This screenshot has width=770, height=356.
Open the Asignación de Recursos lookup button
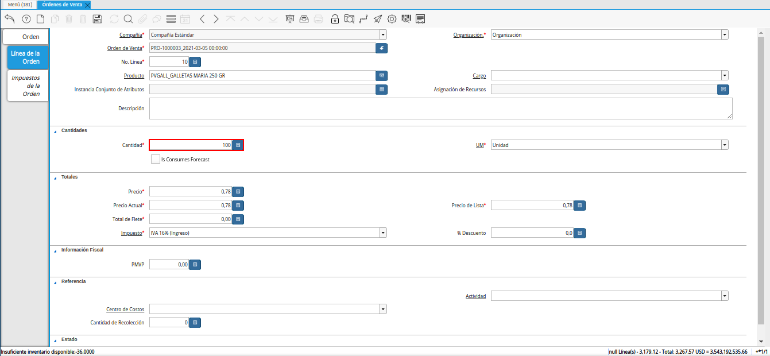723,89
